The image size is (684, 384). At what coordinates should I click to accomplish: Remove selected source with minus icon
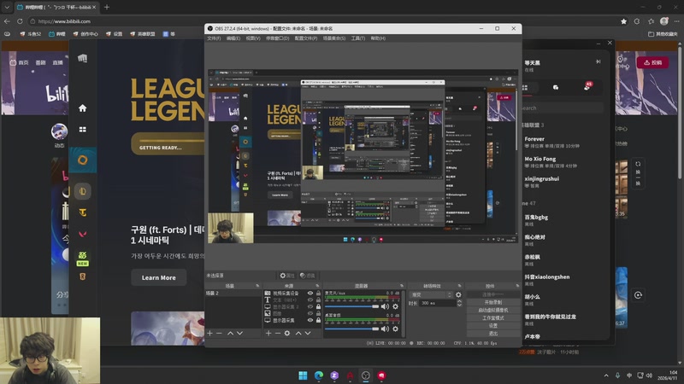[x=277, y=333]
